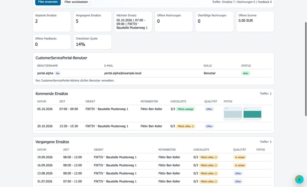Click the 'Pflicht erledigt' checklist badge
The image size is (307, 187).
(185, 109)
